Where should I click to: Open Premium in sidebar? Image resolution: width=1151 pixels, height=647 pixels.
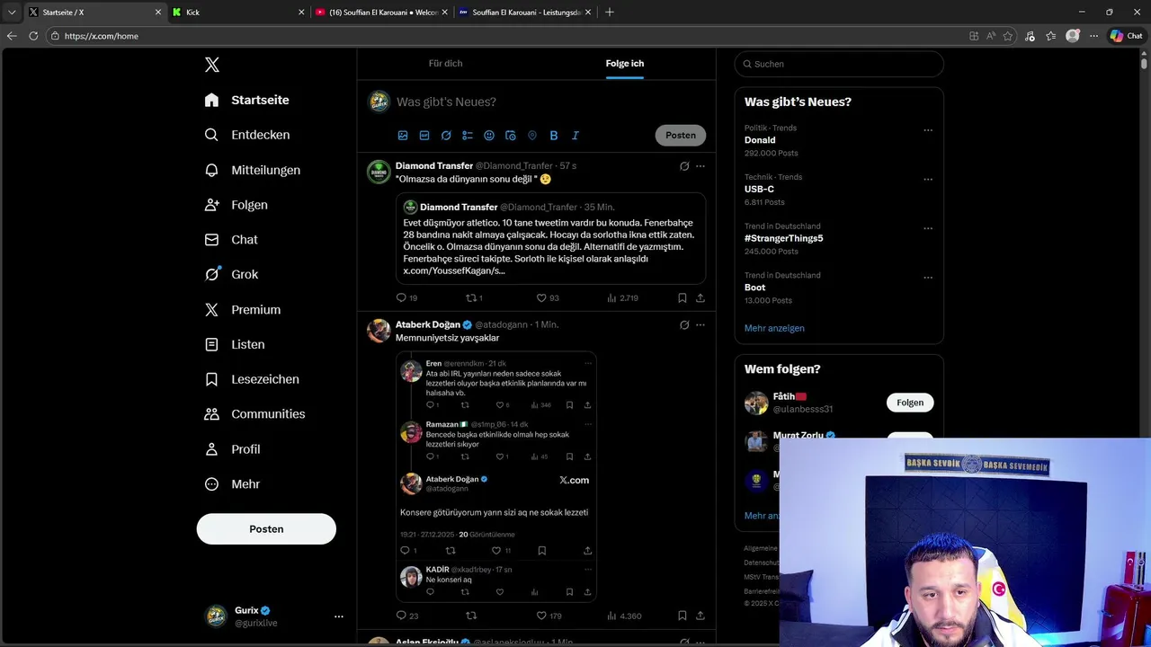(x=242, y=309)
